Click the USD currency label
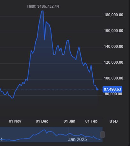The image size is (130, 146). tap(113, 121)
